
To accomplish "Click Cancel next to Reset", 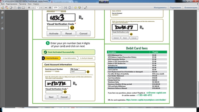I will pos(83,34).
